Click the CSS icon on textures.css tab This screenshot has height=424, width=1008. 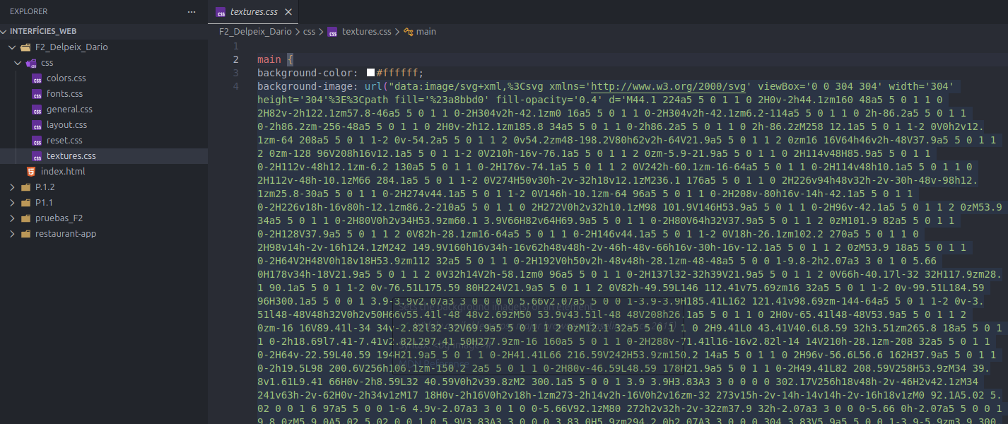click(x=221, y=12)
